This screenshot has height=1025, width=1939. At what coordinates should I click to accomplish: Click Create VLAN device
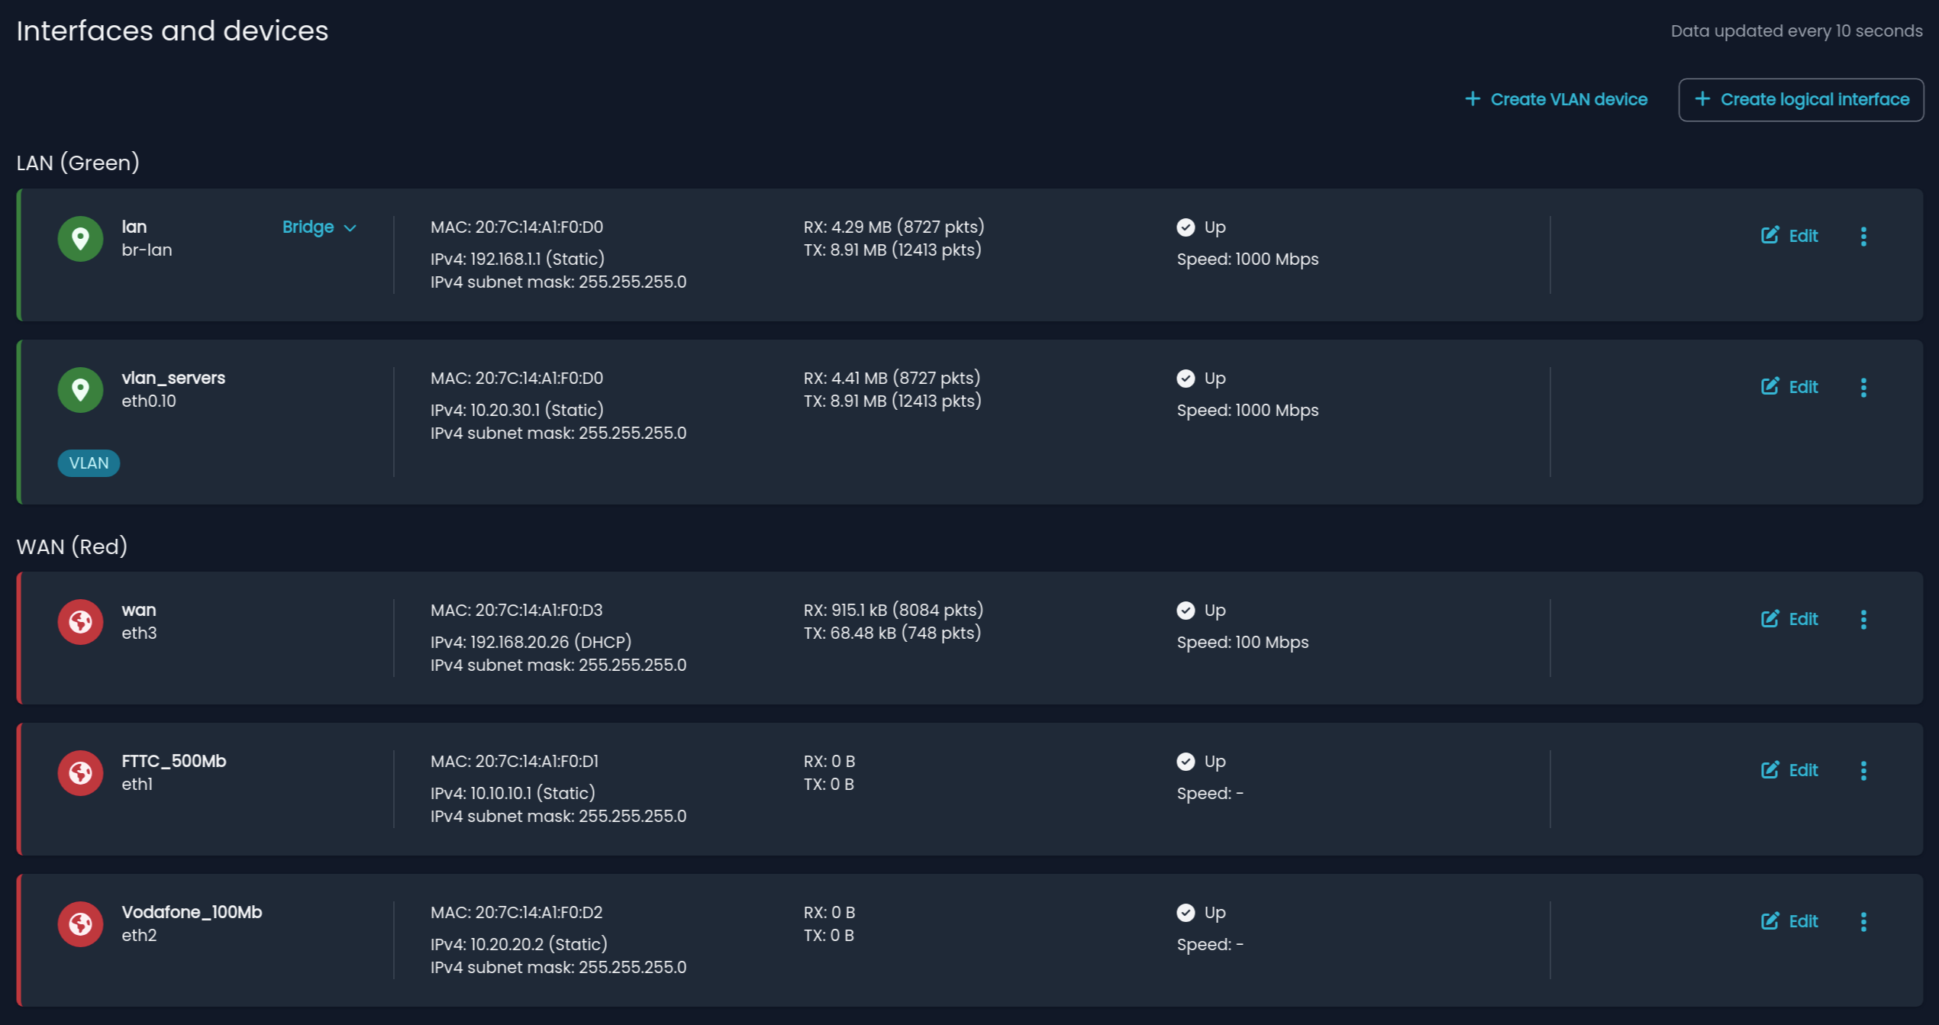pos(1556,98)
